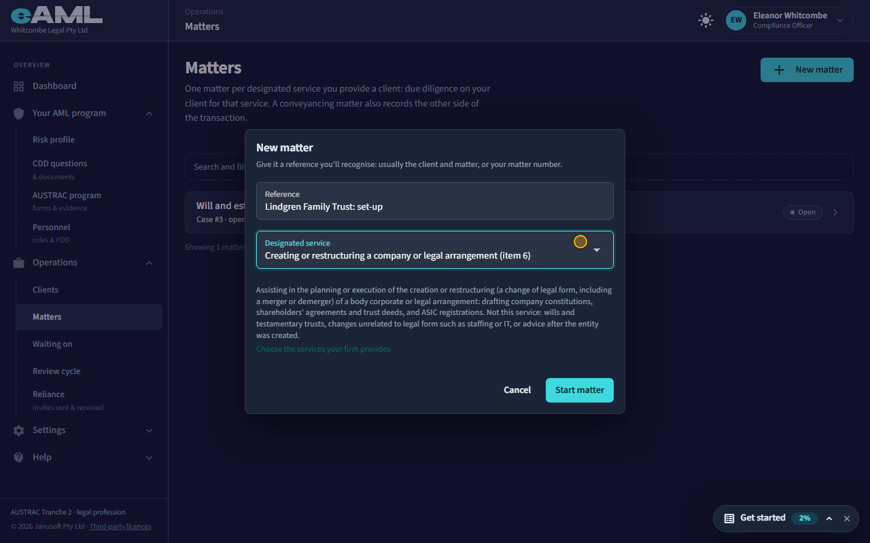Click the Search and filter field
The image size is (870, 543).
[519, 167]
